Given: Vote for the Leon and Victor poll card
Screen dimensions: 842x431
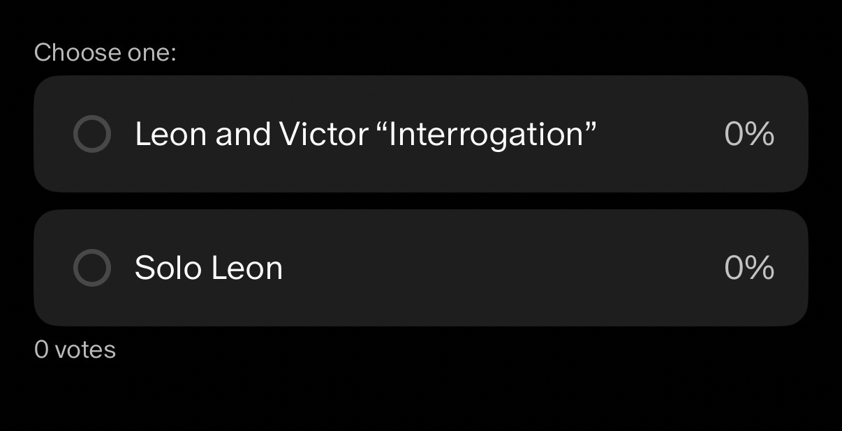Looking at the screenshot, I should [420, 134].
